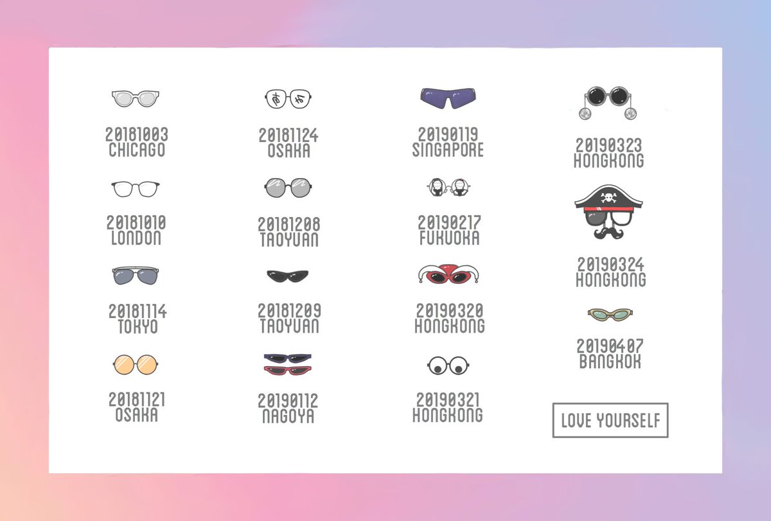
Task: Click the green goggles above Bangkok
Action: tap(610, 314)
